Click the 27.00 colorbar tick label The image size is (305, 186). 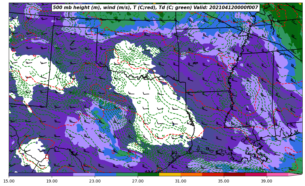pyautogui.click(x=138, y=181)
